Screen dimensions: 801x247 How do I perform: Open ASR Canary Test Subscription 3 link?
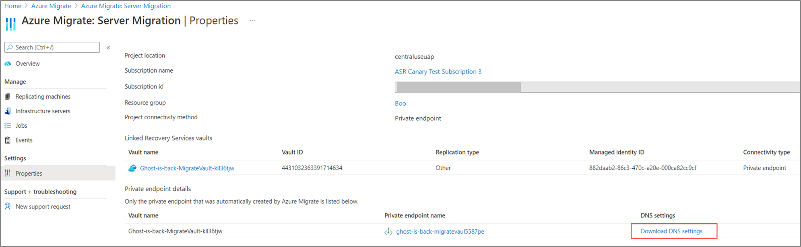tap(438, 71)
